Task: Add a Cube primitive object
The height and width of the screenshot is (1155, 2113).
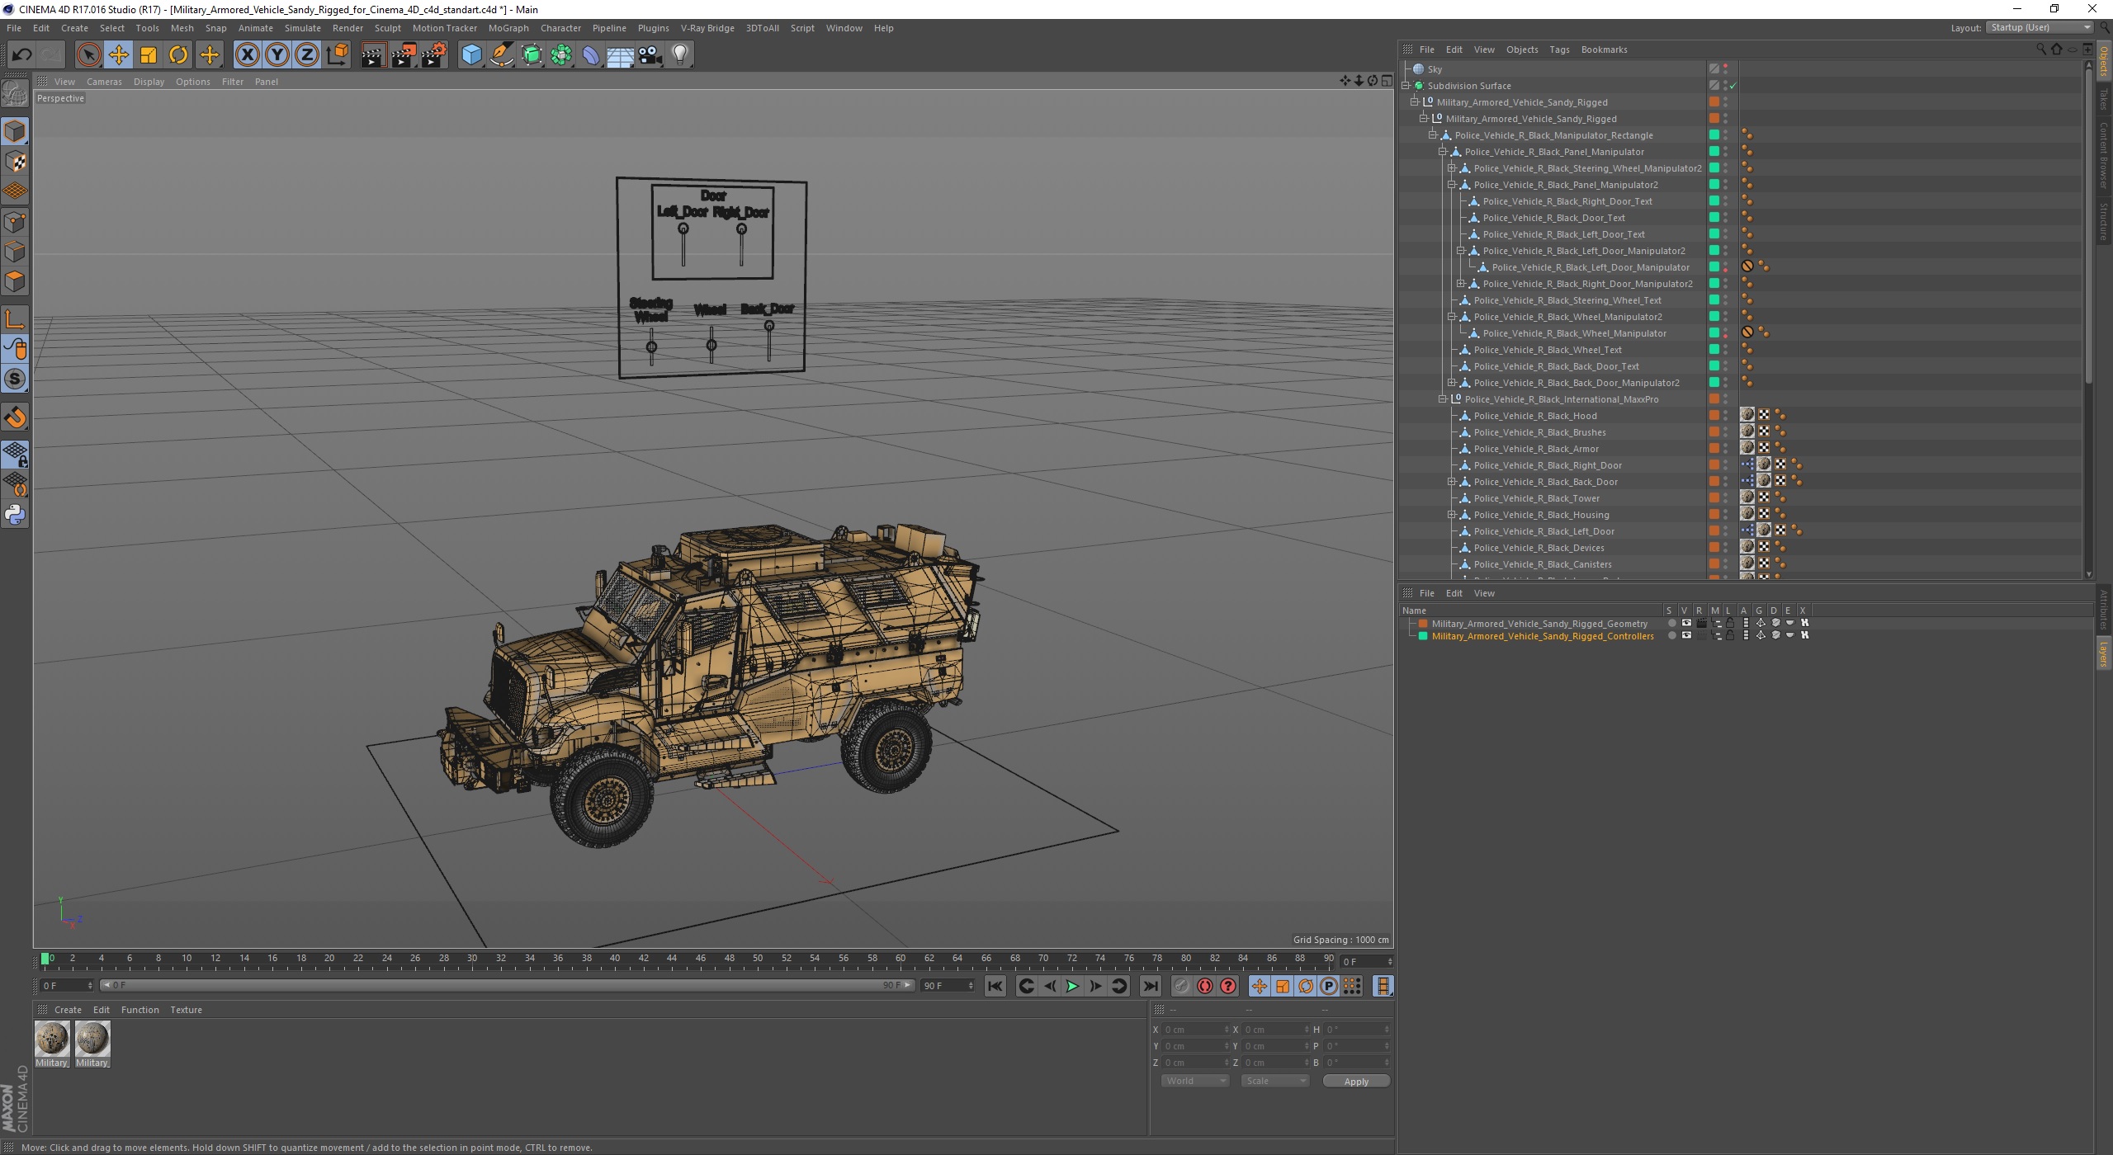Action: click(x=471, y=55)
